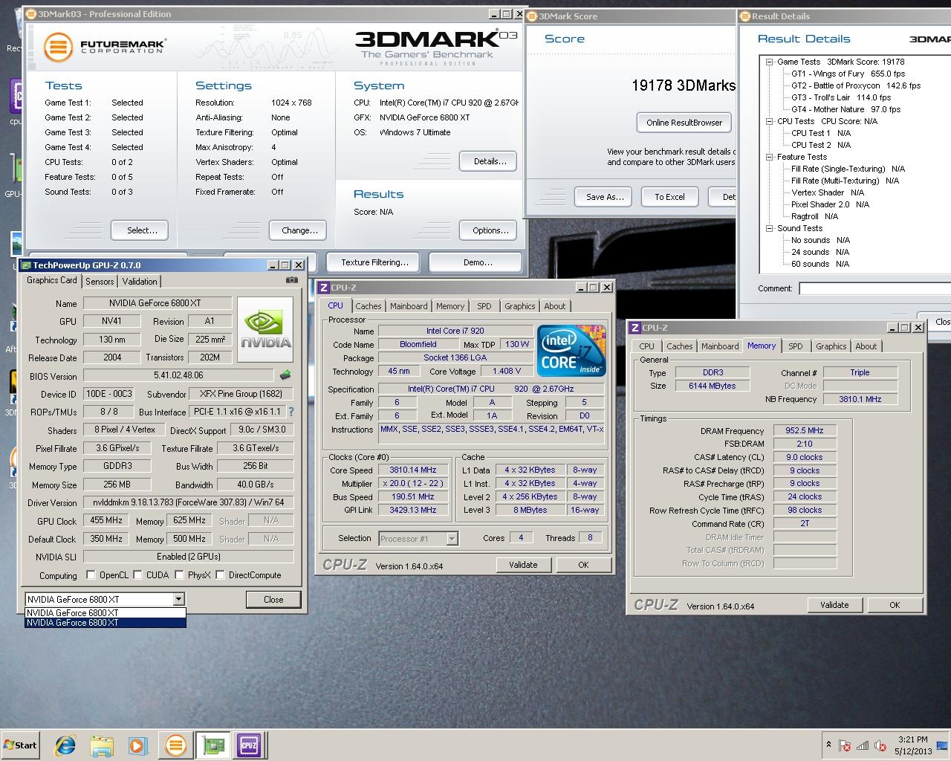Select GT1 - Wings of Fury result row
The width and height of the screenshot is (951, 761).
pos(848,74)
